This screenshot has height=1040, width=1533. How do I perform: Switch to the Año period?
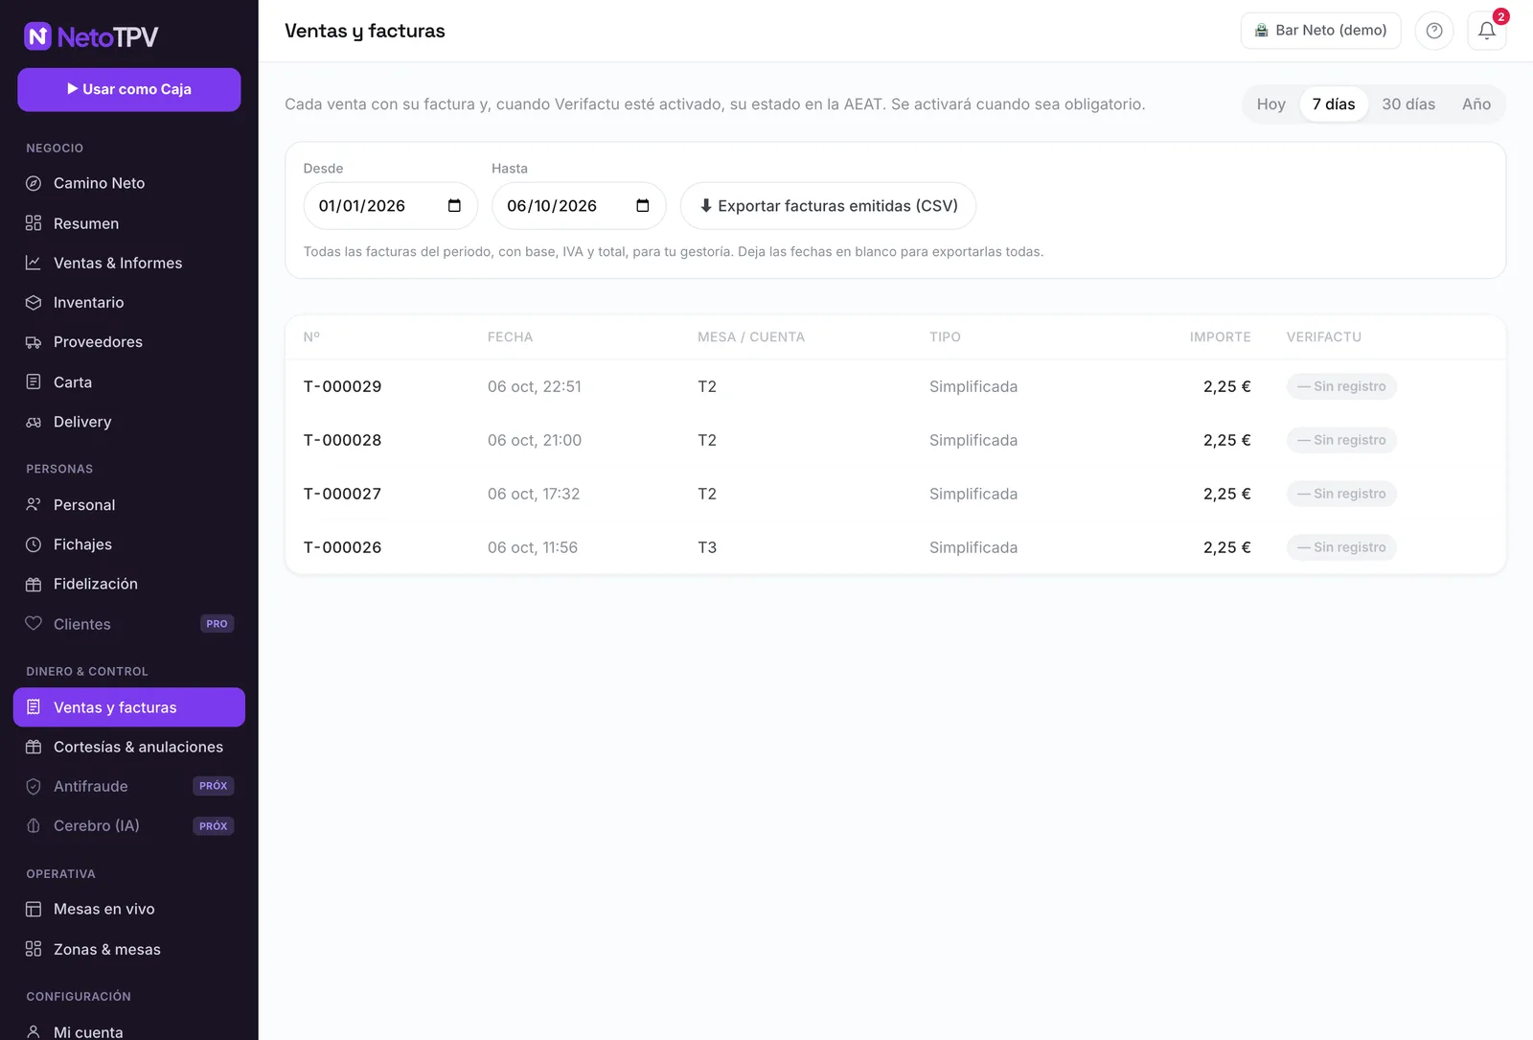1476,104
